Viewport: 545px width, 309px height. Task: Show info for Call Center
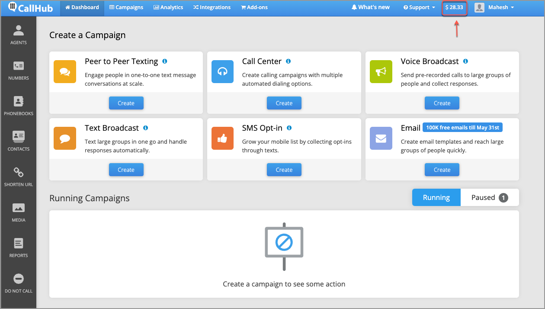click(289, 61)
